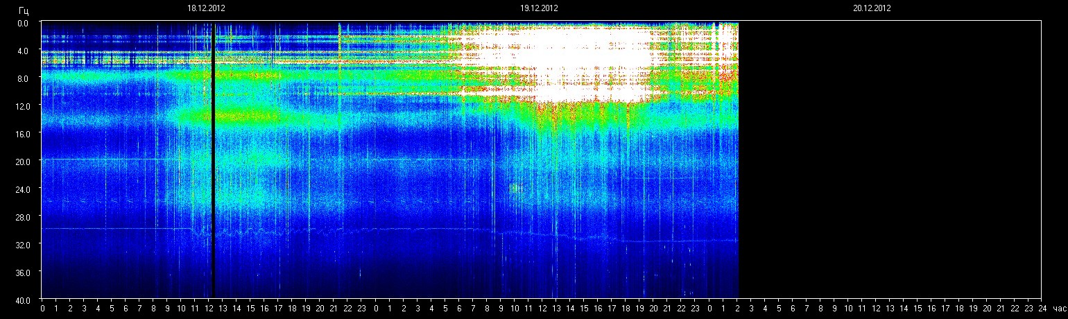
Task: Click the 40.0 frequency axis label
Action: point(21,300)
